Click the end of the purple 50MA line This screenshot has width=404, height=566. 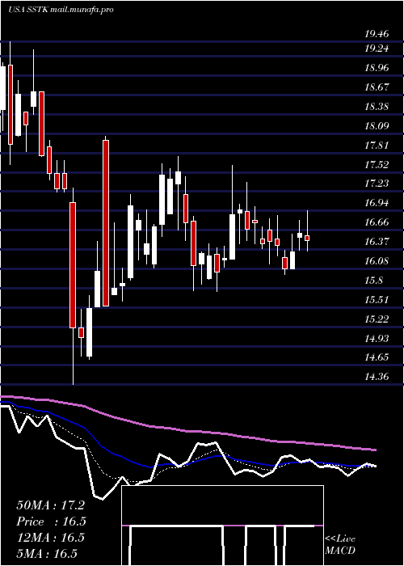click(x=376, y=450)
